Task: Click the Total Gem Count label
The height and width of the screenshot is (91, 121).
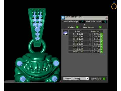Action: 94,22
